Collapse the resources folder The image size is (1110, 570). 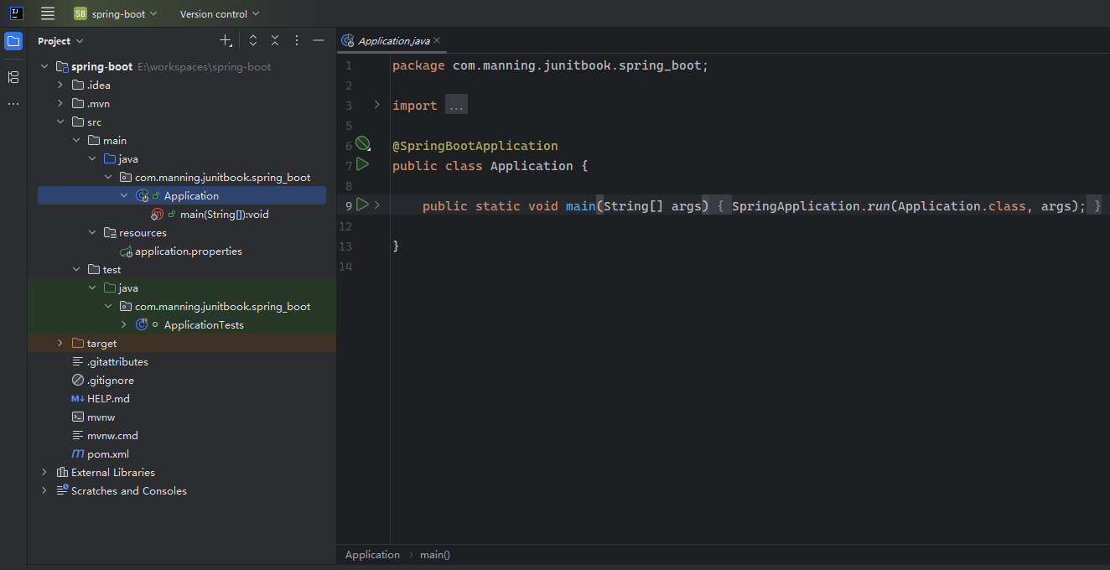(92, 232)
